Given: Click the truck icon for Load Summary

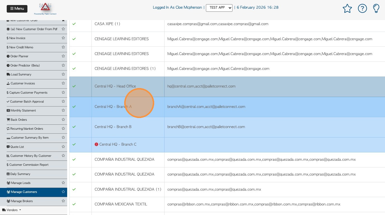Looking at the screenshot, I should [8, 74].
